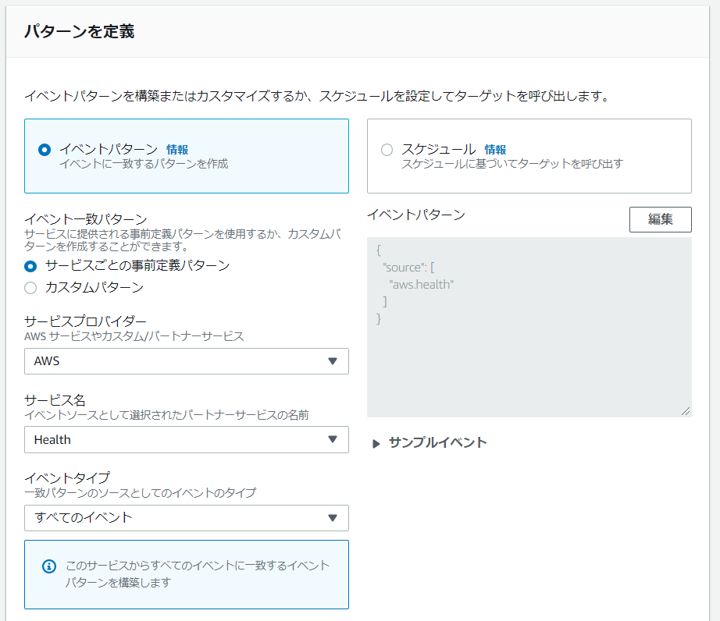Select the カスタムパターン radio button
This screenshot has height=621, width=720.
tap(31, 288)
